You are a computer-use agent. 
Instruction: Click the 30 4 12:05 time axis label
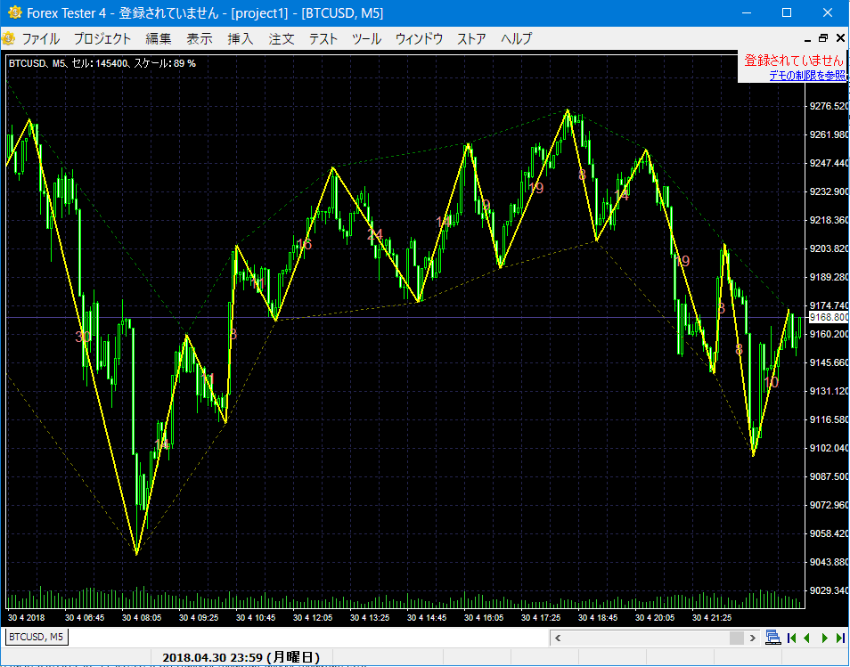point(313,618)
